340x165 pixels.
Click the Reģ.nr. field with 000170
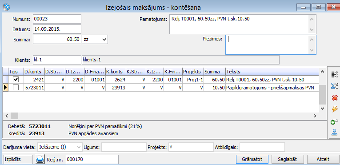click(x=92, y=159)
